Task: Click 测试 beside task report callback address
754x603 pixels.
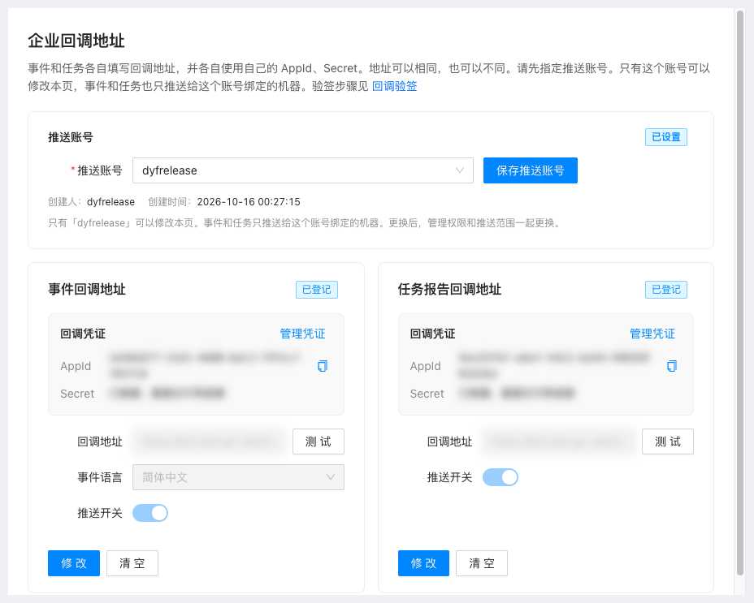Action: [668, 441]
